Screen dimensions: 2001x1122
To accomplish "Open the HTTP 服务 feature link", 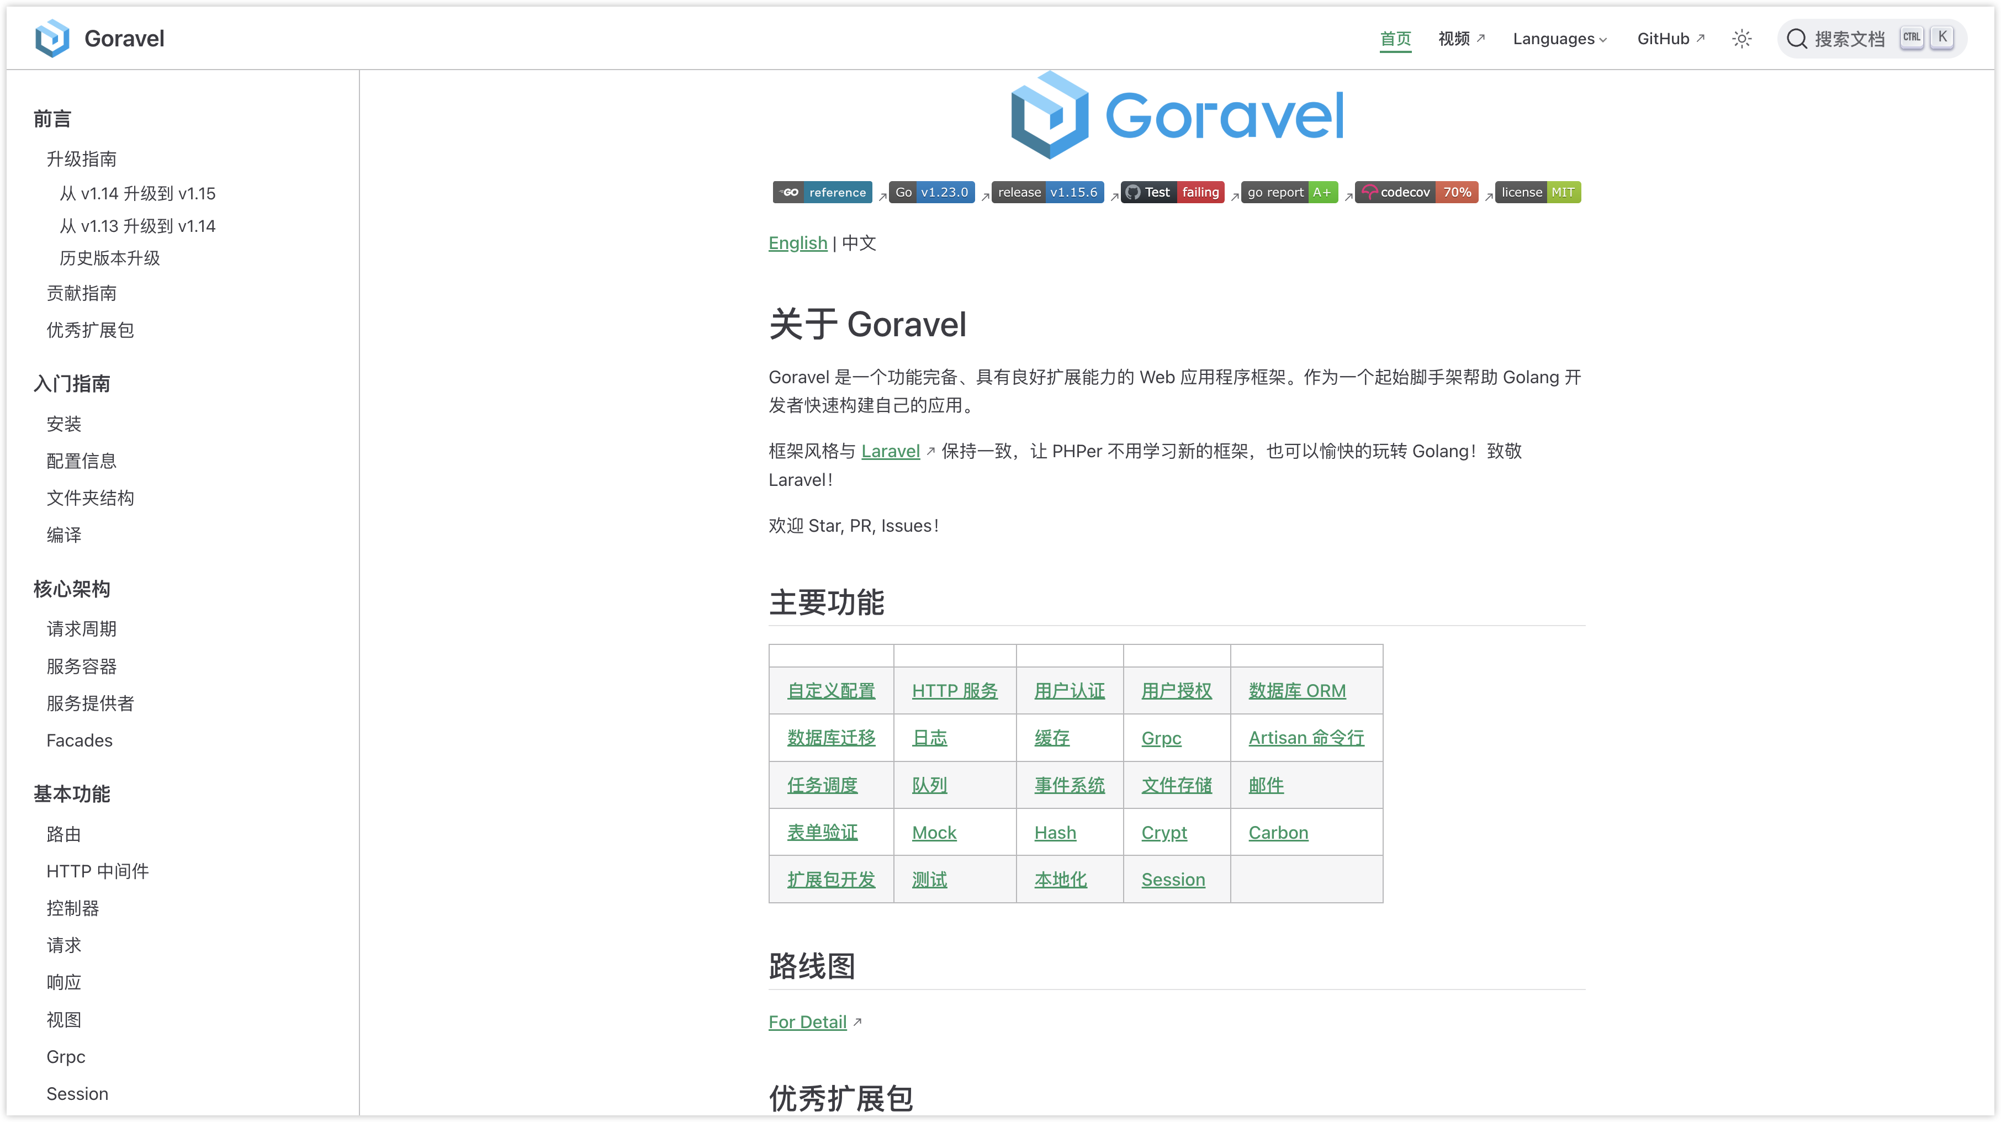I will tap(954, 691).
